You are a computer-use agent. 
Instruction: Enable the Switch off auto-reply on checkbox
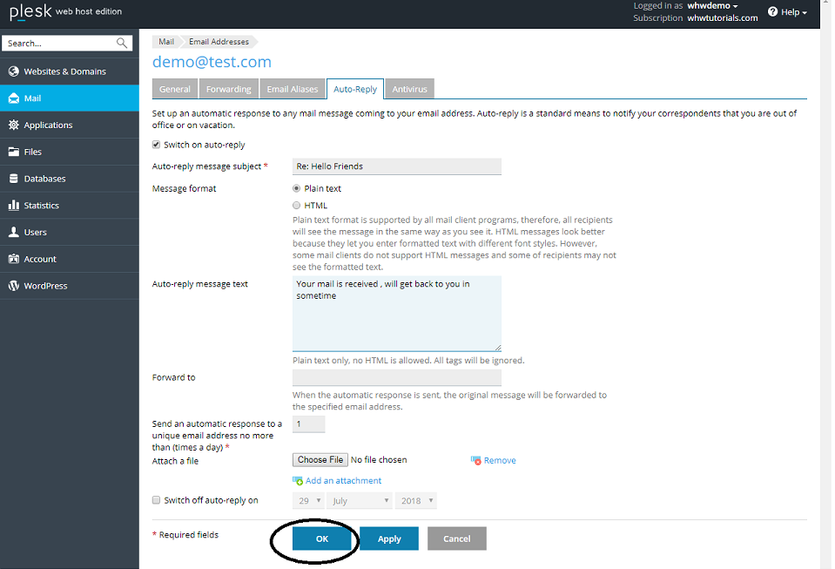point(157,500)
